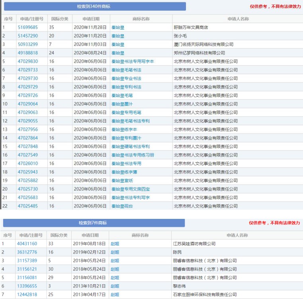Open trademark 秦始皇书法专用写字本
Viewport: 303px width, 299px height.
[133, 61]
